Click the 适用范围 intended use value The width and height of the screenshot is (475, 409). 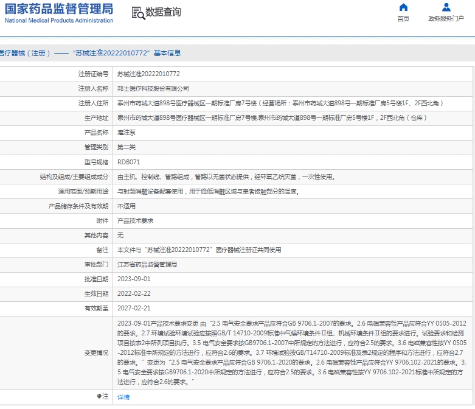pos(209,191)
